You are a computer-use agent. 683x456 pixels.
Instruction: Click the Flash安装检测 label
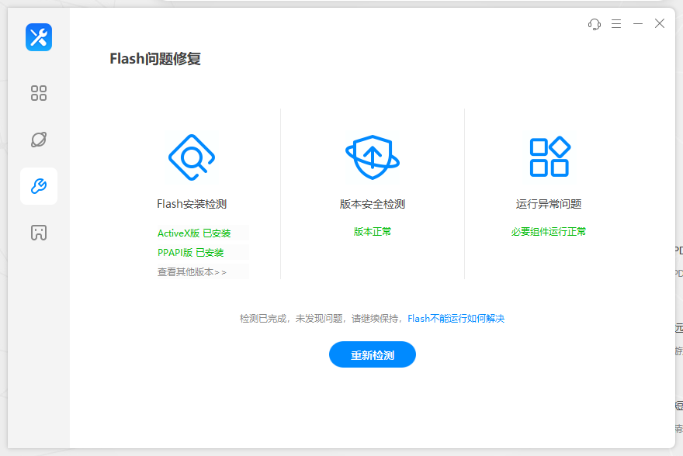[x=192, y=204]
